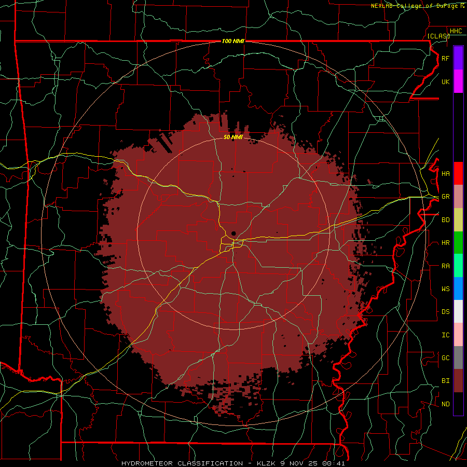Click the DS white legend swatch
Viewport: 467px width, 467px height.
(x=458, y=311)
